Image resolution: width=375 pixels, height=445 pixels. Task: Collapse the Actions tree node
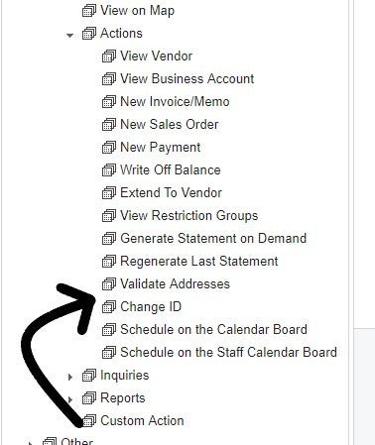69,35
